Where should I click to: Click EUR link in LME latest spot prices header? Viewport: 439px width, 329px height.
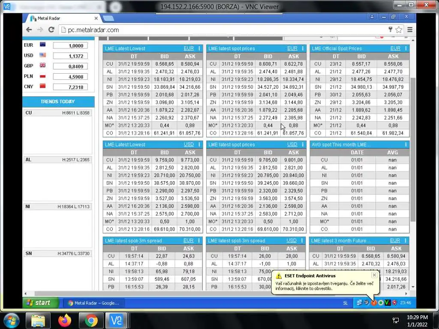pyautogui.click(x=292, y=48)
